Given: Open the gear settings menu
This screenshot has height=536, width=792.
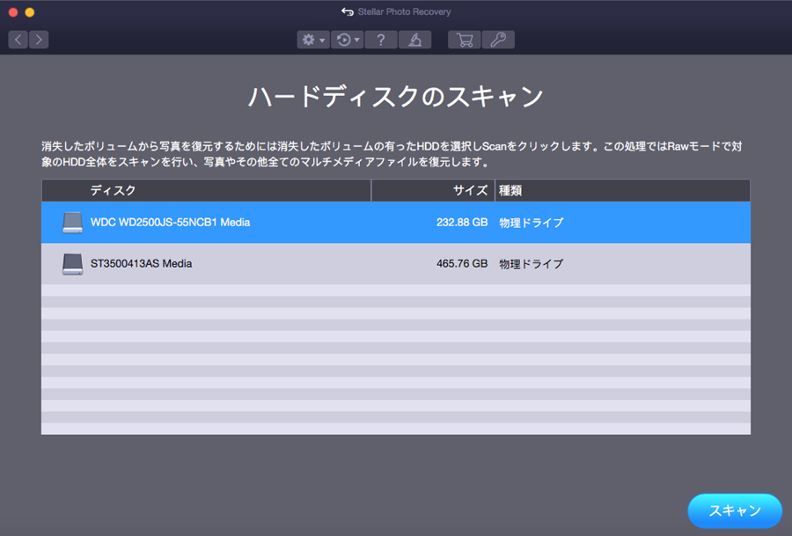Looking at the screenshot, I should click(313, 40).
